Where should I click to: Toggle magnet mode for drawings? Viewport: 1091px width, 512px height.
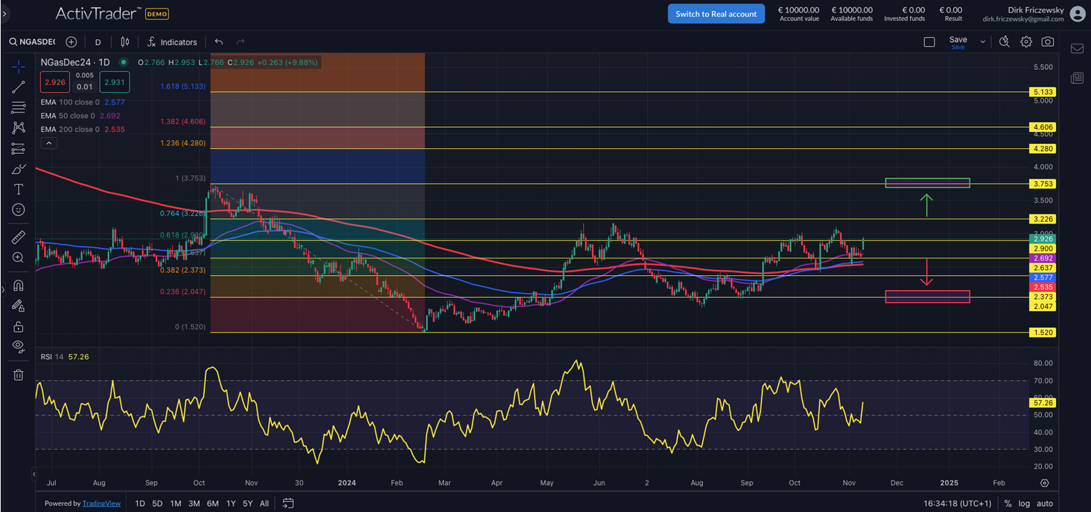click(18, 285)
